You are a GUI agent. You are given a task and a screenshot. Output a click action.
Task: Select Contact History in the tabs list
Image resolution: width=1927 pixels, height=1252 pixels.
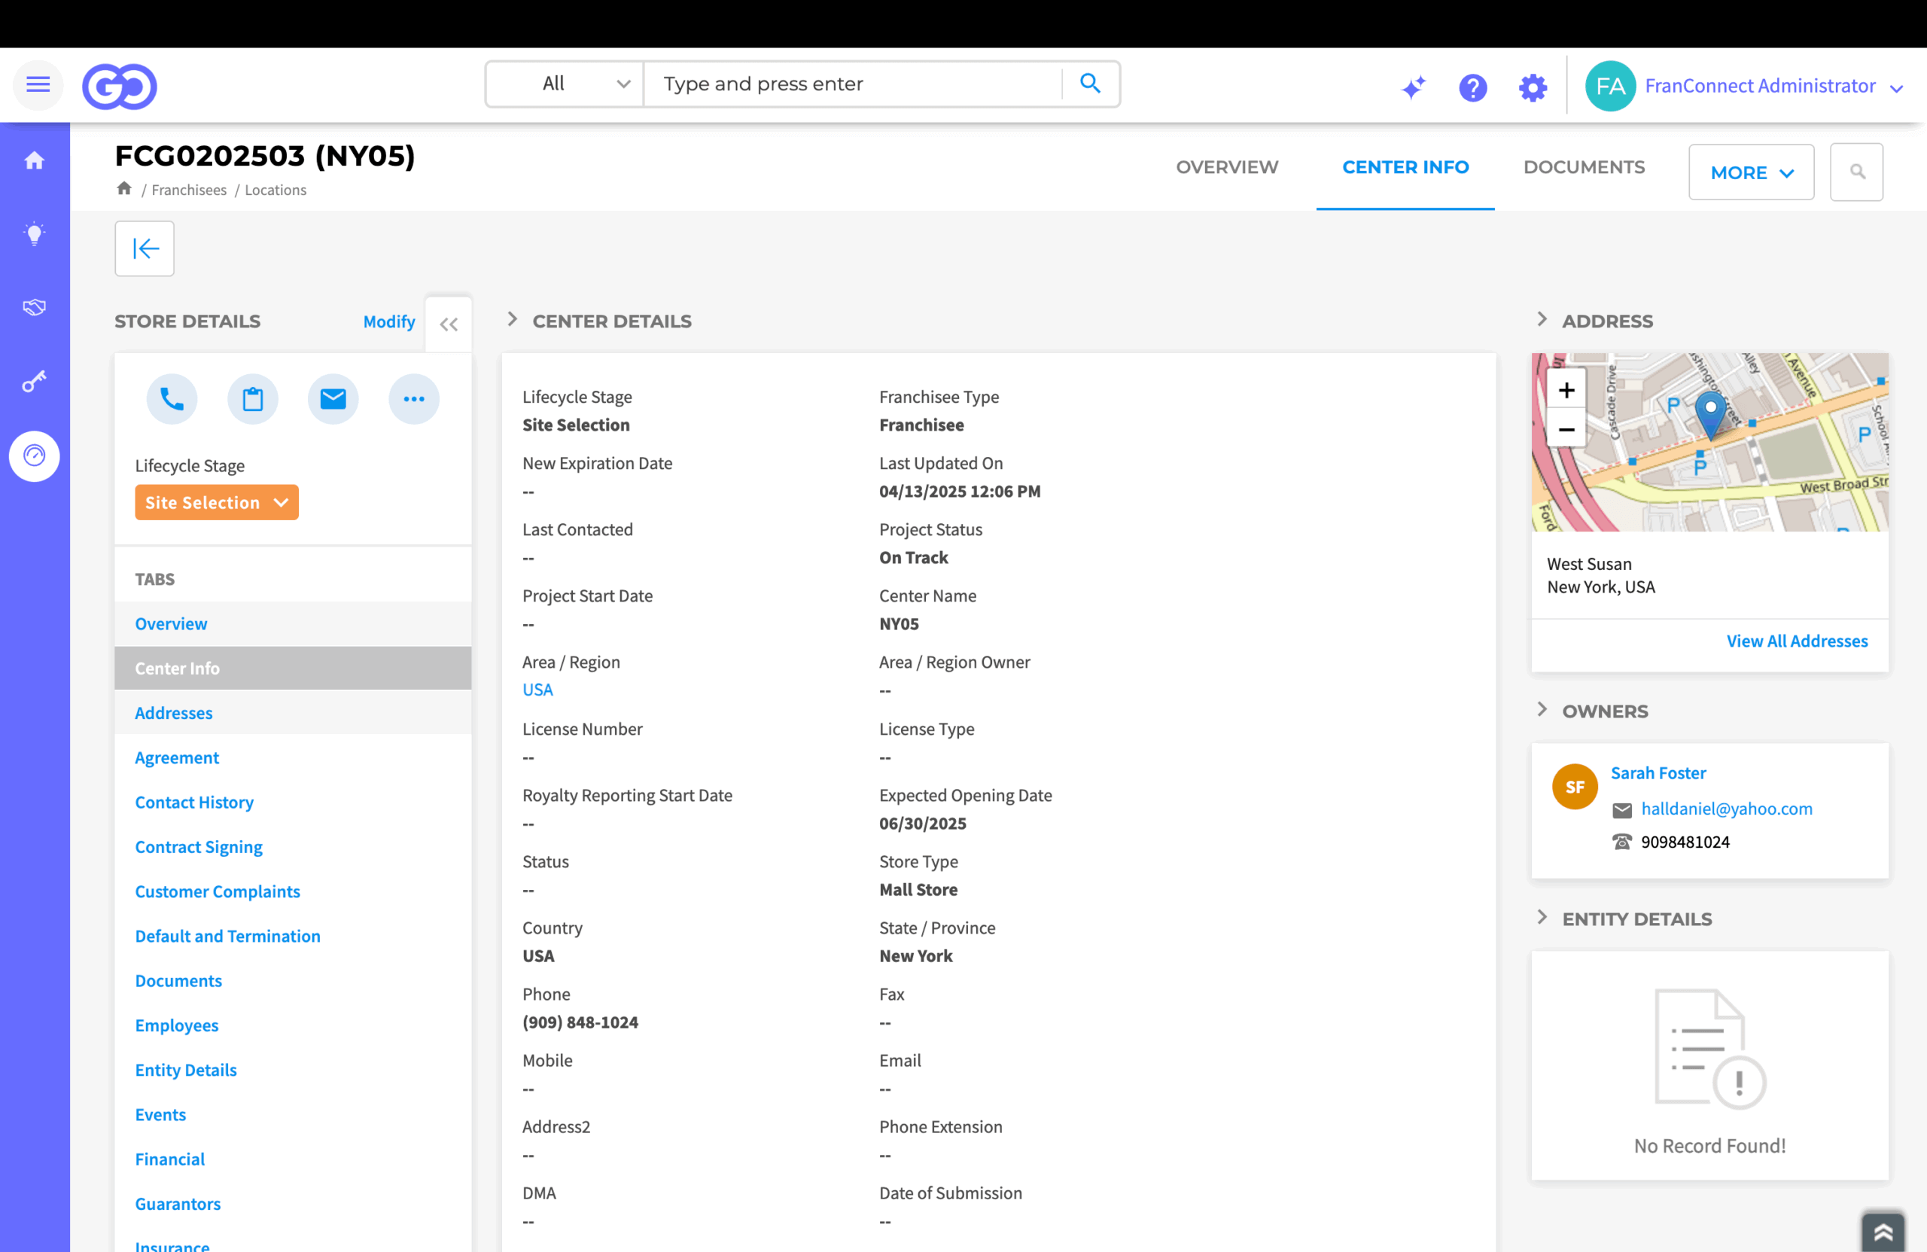(194, 802)
